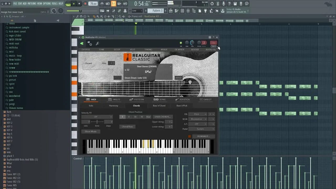The image size is (336, 189).
Task: Open the plug-and-gear plugin settings icon
Action: pyautogui.click(x=90, y=44)
